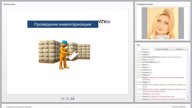Click the Управление складскими запасами title

[19, 107]
